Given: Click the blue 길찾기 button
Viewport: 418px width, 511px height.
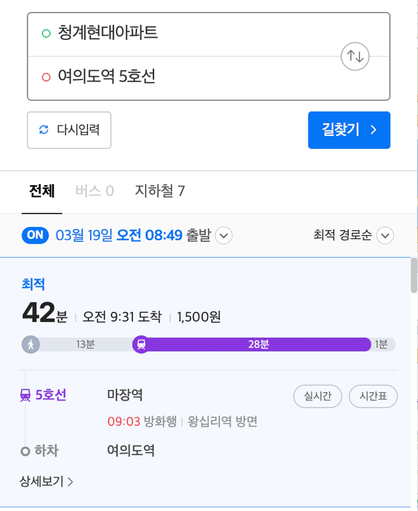Looking at the screenshot, I should (x=349, y=130).
